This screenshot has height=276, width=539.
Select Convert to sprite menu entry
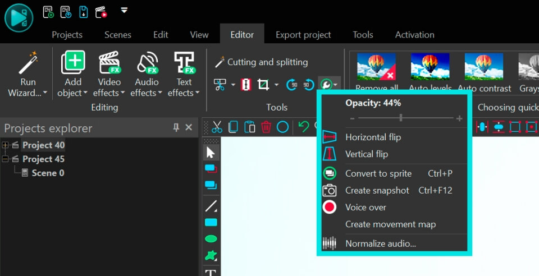[394, 173]
